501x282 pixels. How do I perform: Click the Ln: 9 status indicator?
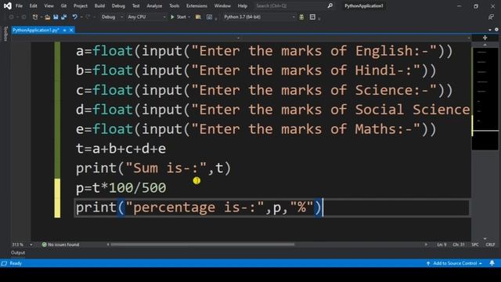pyautogui.click(x=442, y=244)
